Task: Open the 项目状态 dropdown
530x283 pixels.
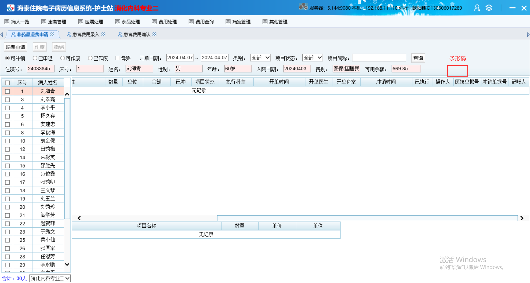Action: point(312,58)
